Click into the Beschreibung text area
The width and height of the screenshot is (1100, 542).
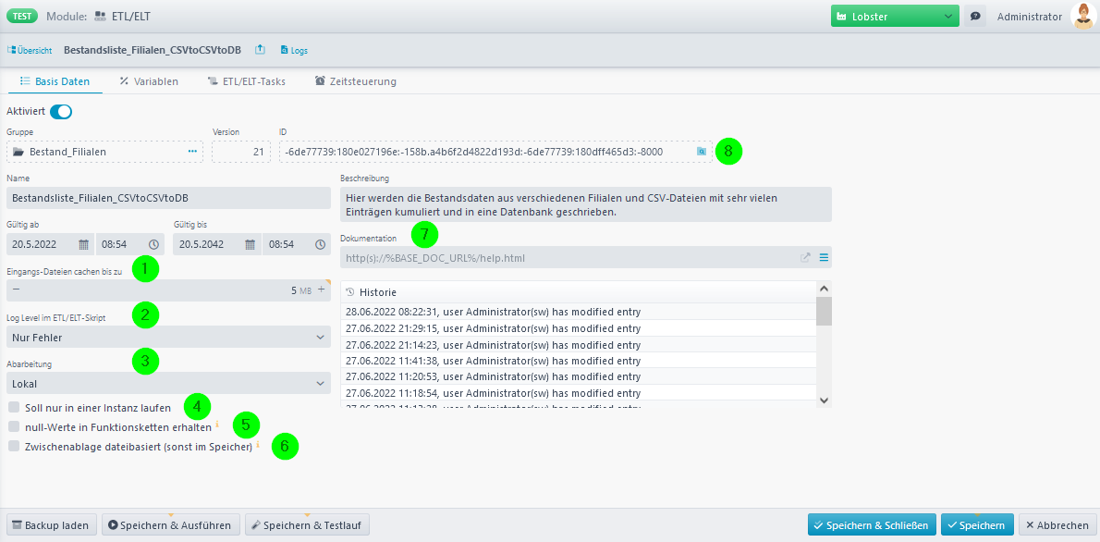click(x=586, y=204)
